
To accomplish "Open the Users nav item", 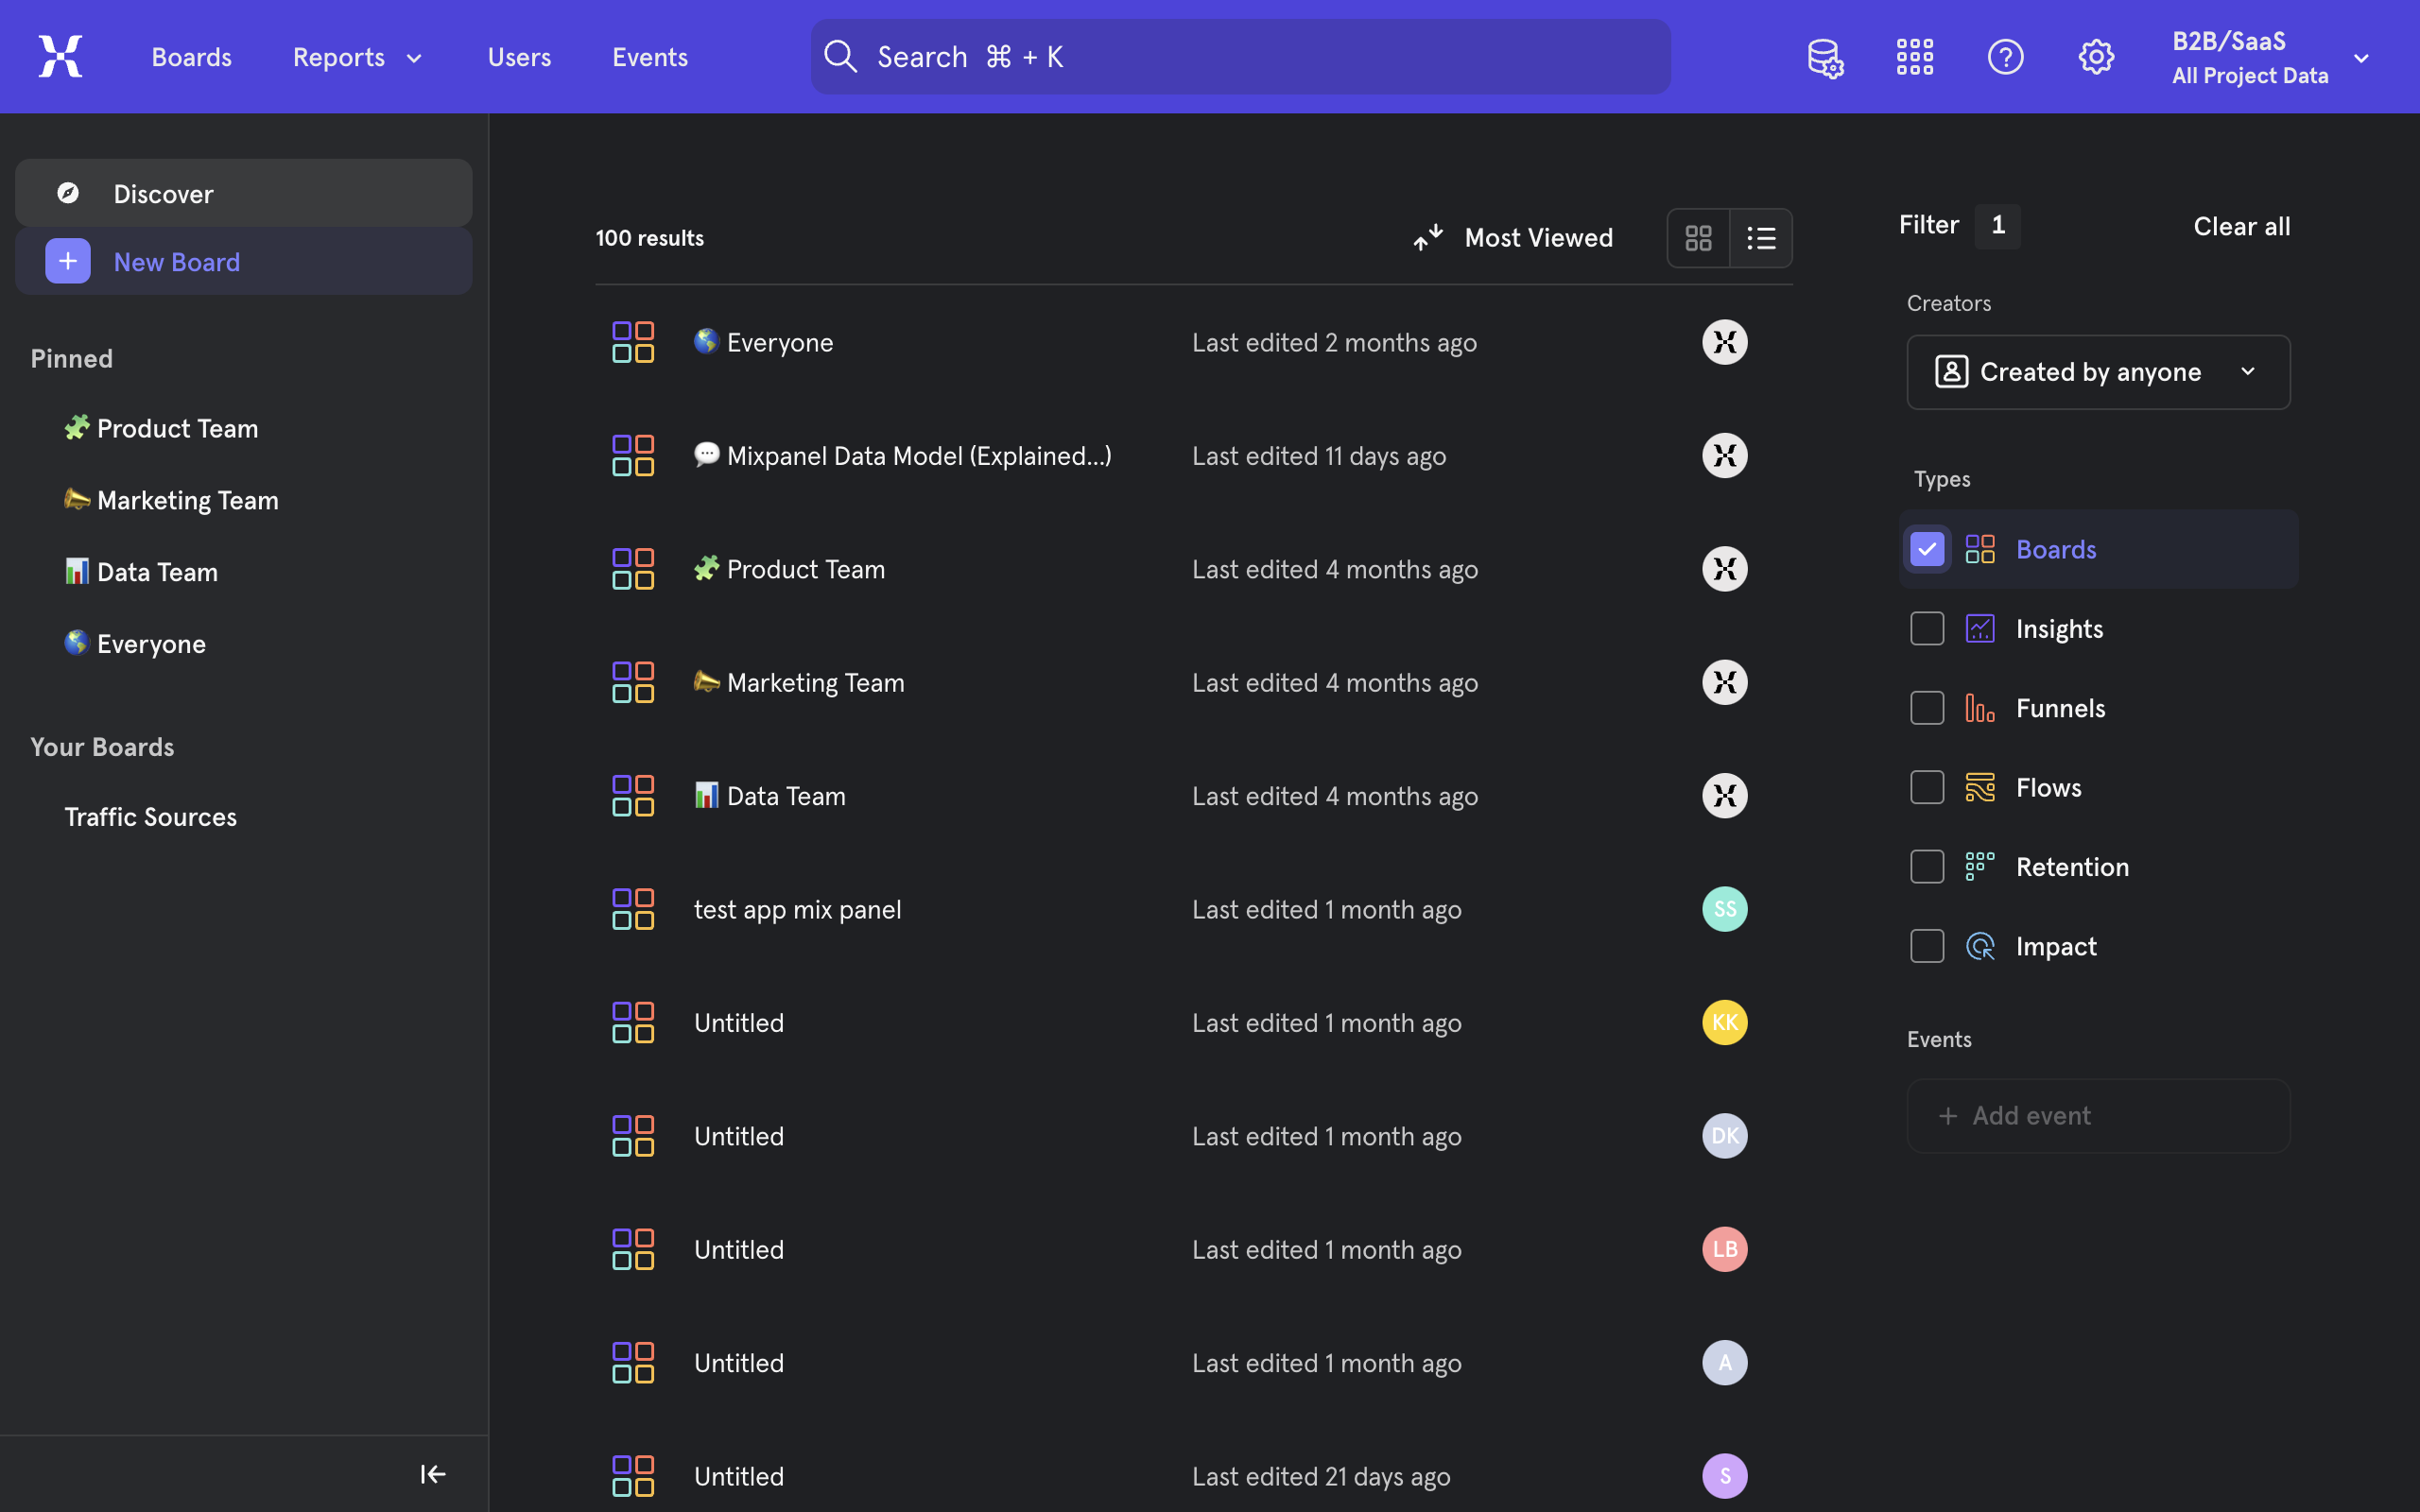I will tap(519, 57).
